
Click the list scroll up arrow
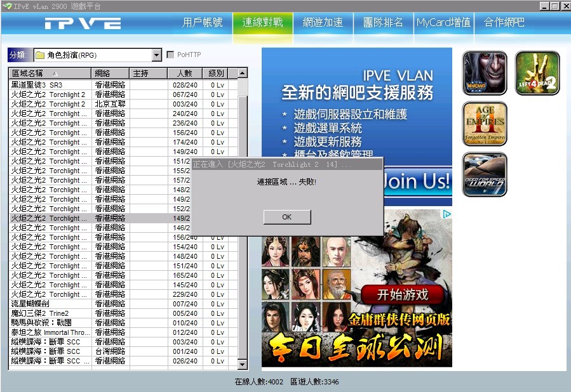(243, 73)
